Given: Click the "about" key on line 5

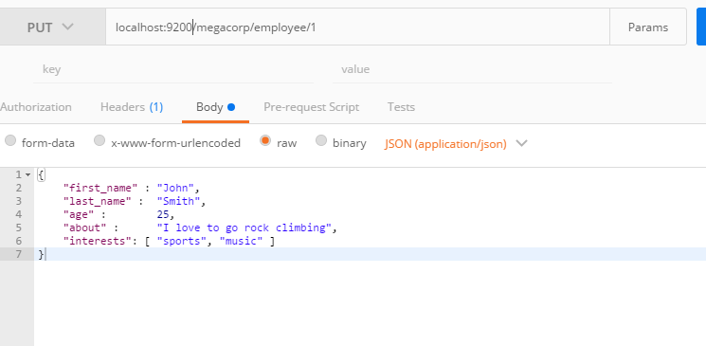Looking at the screenshot, I should 85,228.
